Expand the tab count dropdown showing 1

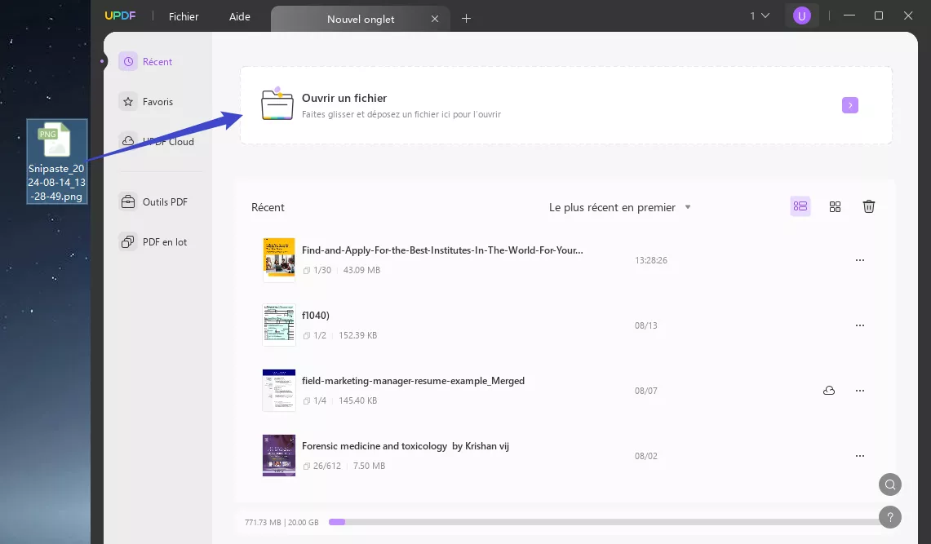759,15
